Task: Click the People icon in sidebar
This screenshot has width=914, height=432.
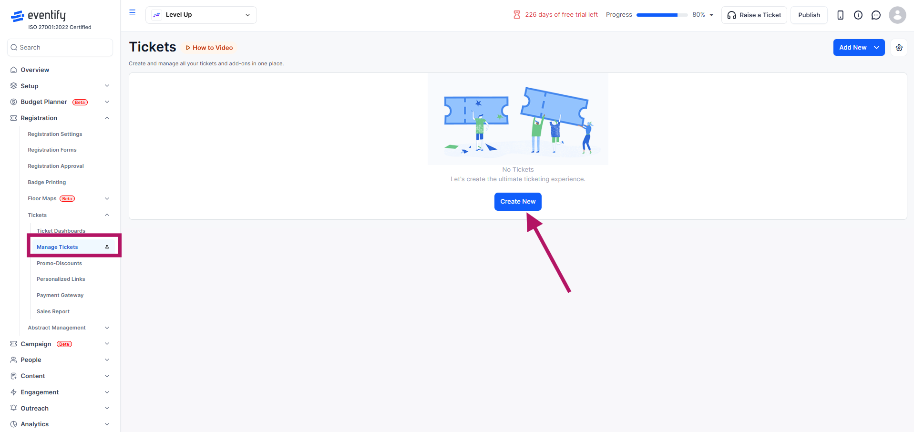Action: click(x=14, y=360)
